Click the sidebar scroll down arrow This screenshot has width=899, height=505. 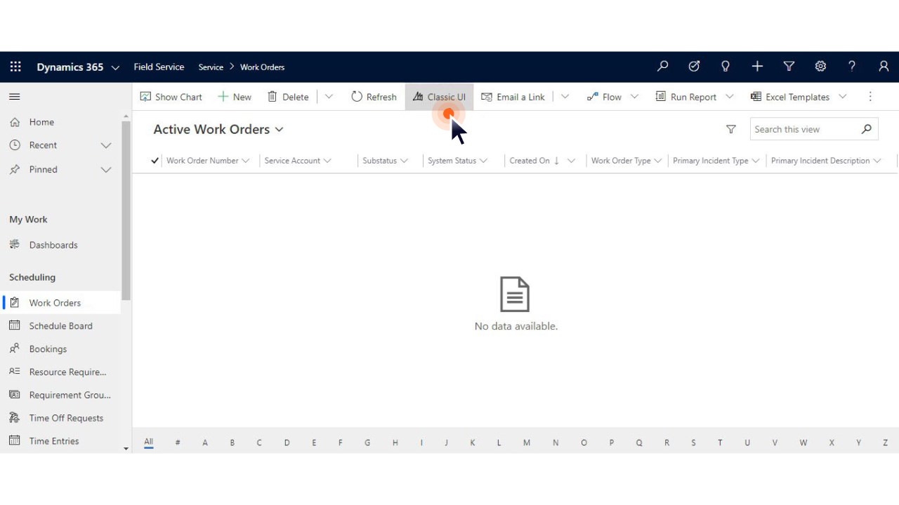(126, 449)
